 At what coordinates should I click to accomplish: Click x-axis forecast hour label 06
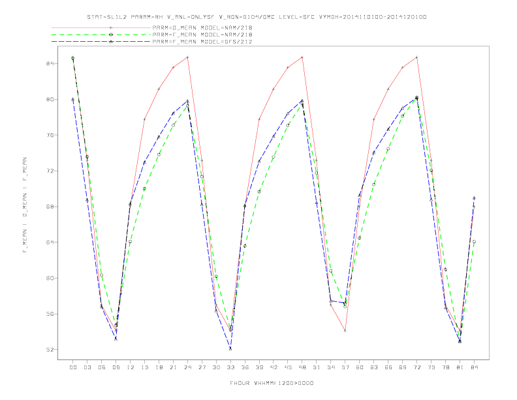click(102, 367)
